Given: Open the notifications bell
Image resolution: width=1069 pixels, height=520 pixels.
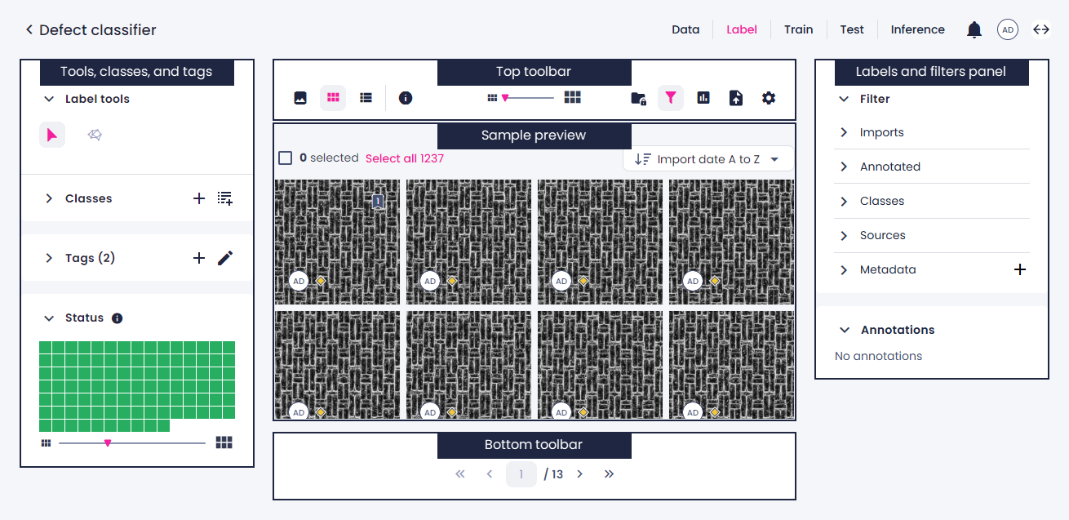Looking at the screenshot, I should pos(974,30).
